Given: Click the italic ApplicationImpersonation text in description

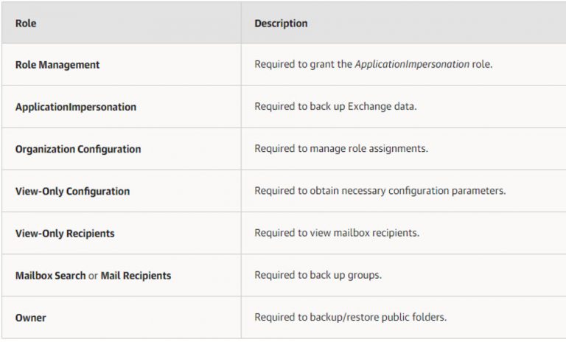Looking at the screenshot, I should (412, 64).
